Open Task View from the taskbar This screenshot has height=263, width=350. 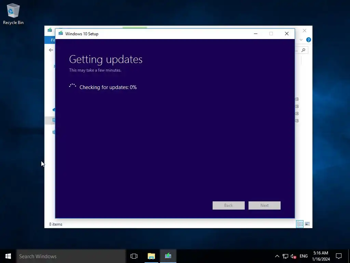[134, 256]
